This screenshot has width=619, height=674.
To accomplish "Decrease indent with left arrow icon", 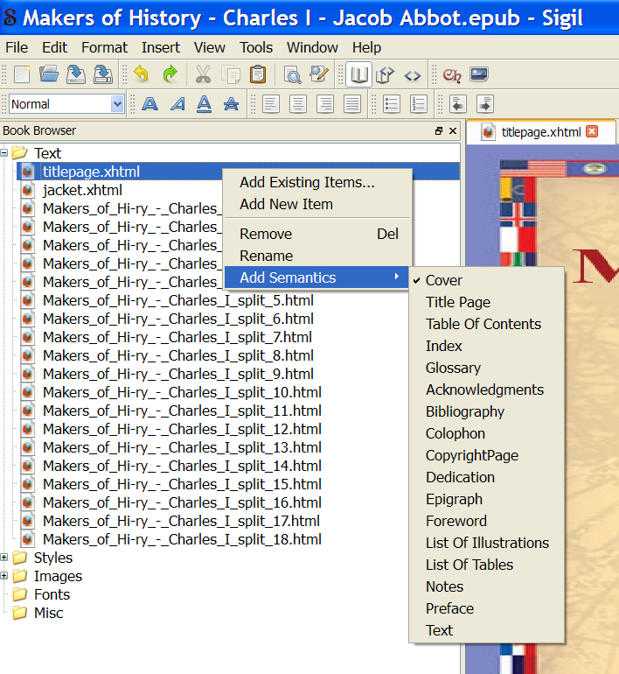I will (x=458, y=104).
